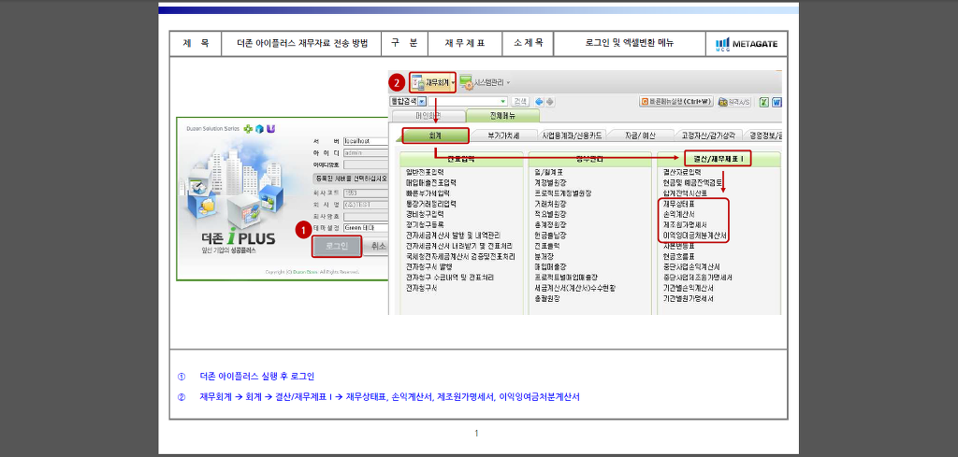Select the 회계 tab
This screenshot has height=457, width=958.
click(x=435, y=136)
